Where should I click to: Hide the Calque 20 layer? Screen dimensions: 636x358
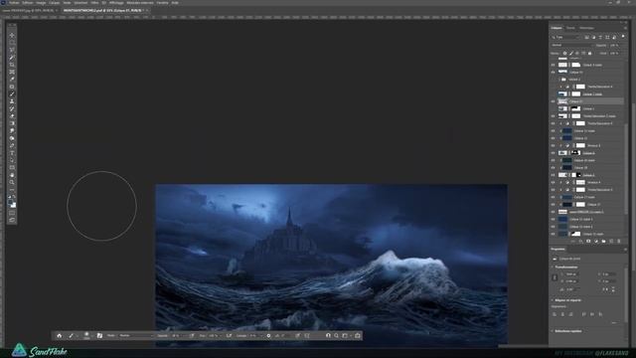553,168
